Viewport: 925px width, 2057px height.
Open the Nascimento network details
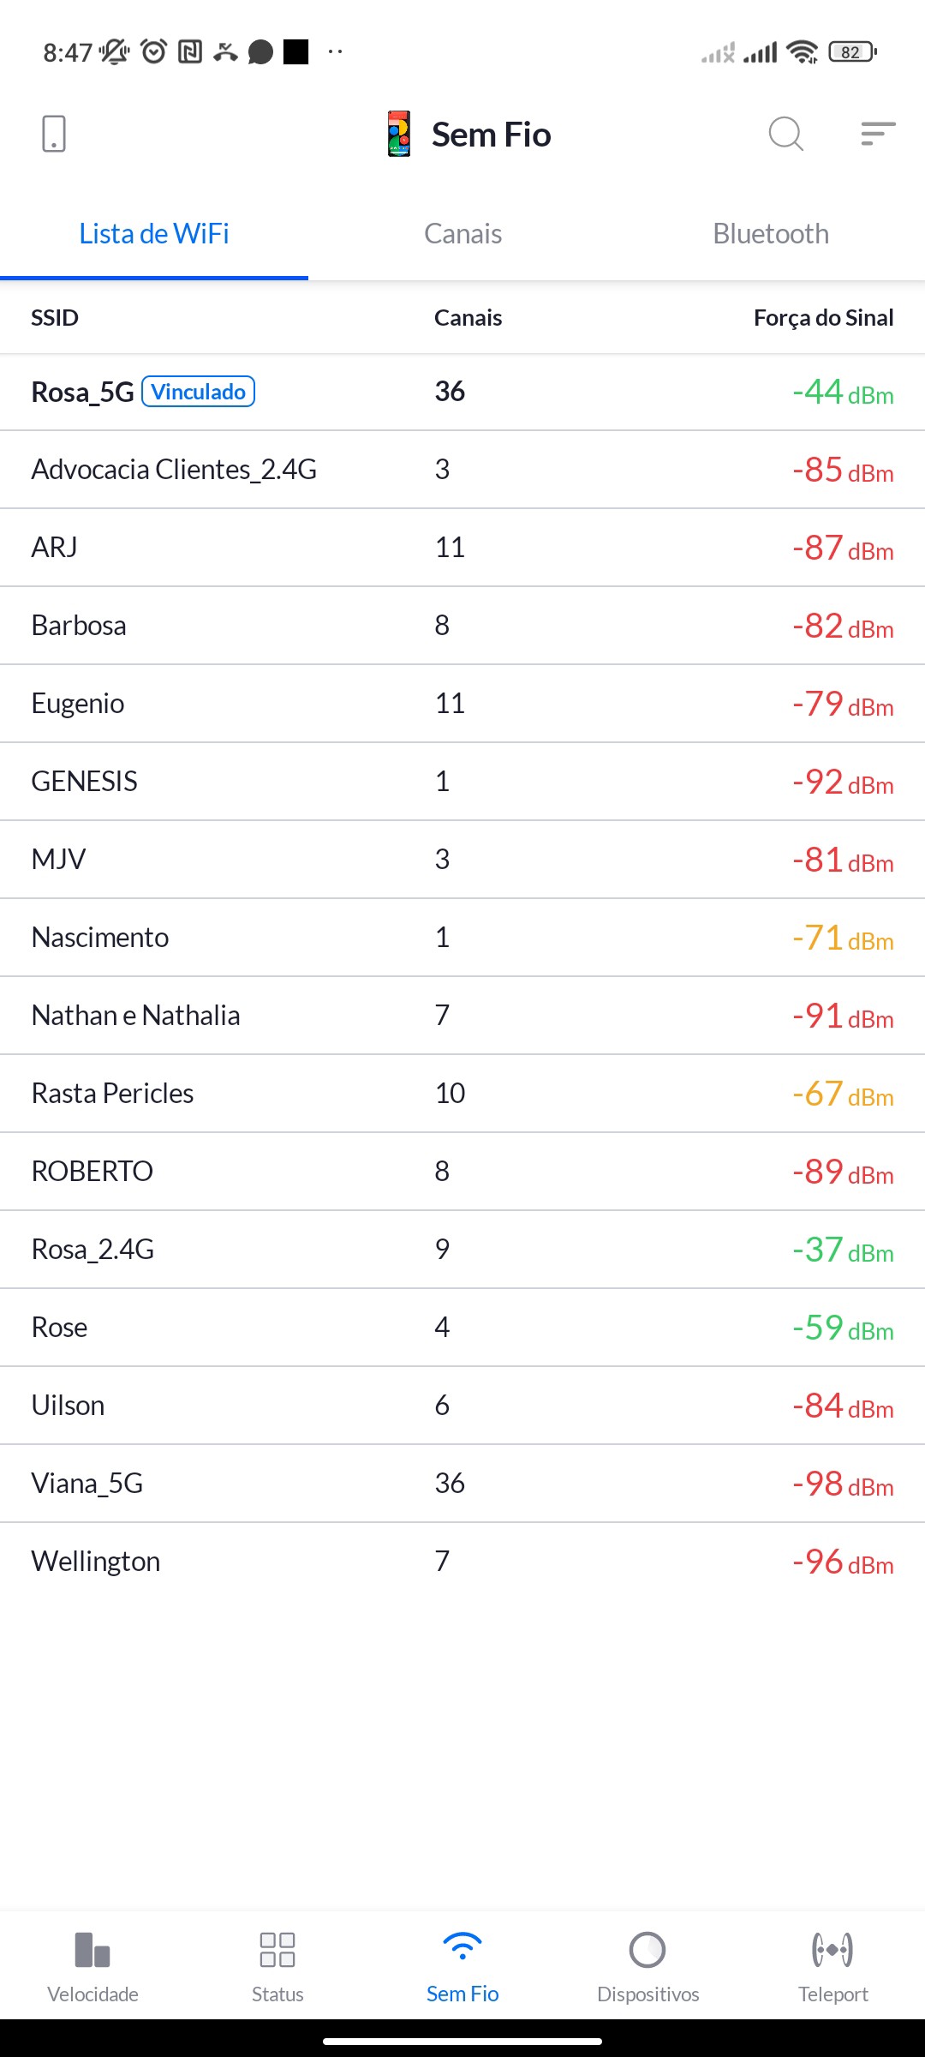[x=462, y=938]
